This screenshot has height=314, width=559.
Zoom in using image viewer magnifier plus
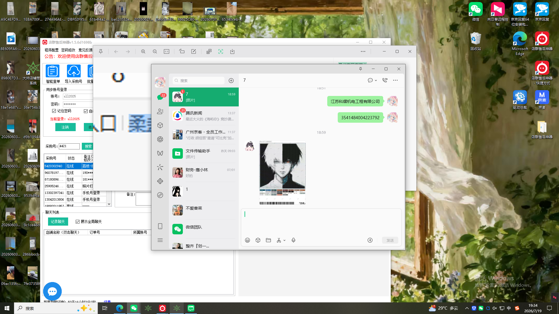143,51
